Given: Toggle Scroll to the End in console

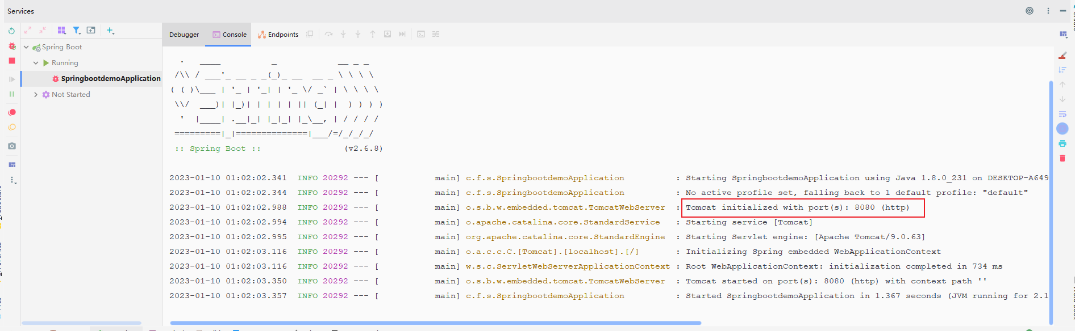Looking at the screenshot, I should (1062, 129).
